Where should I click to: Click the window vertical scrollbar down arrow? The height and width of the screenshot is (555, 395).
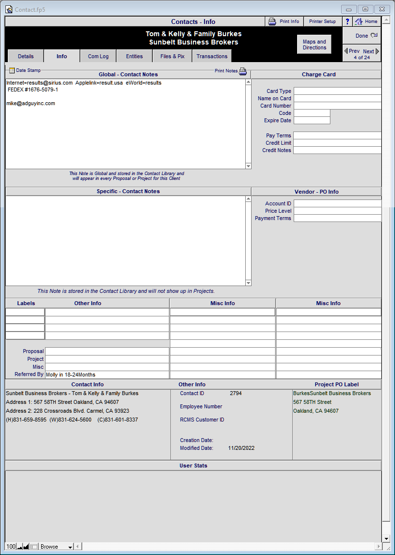click(x=386, y=538)
